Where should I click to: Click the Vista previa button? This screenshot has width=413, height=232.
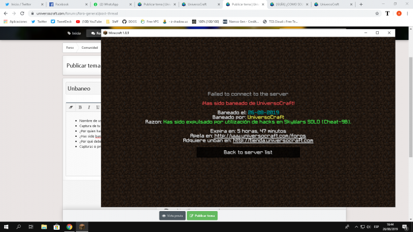pyautogui.click(x=172, y=216)
